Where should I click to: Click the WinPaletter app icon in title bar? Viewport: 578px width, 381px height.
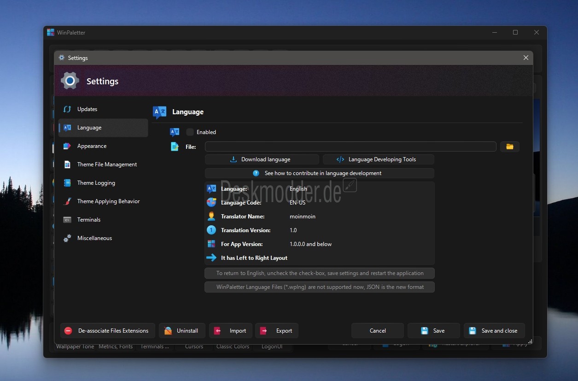click(x=51, y=32)
